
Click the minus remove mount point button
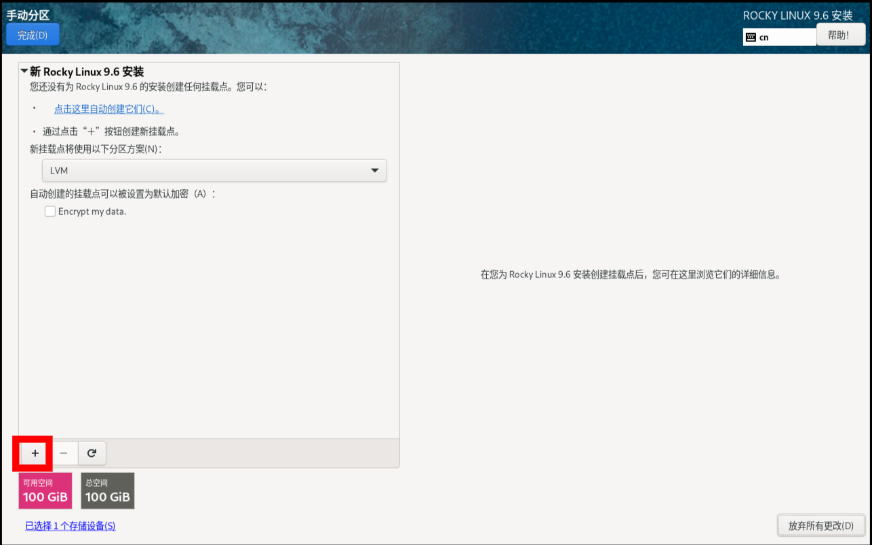[64, 453]
